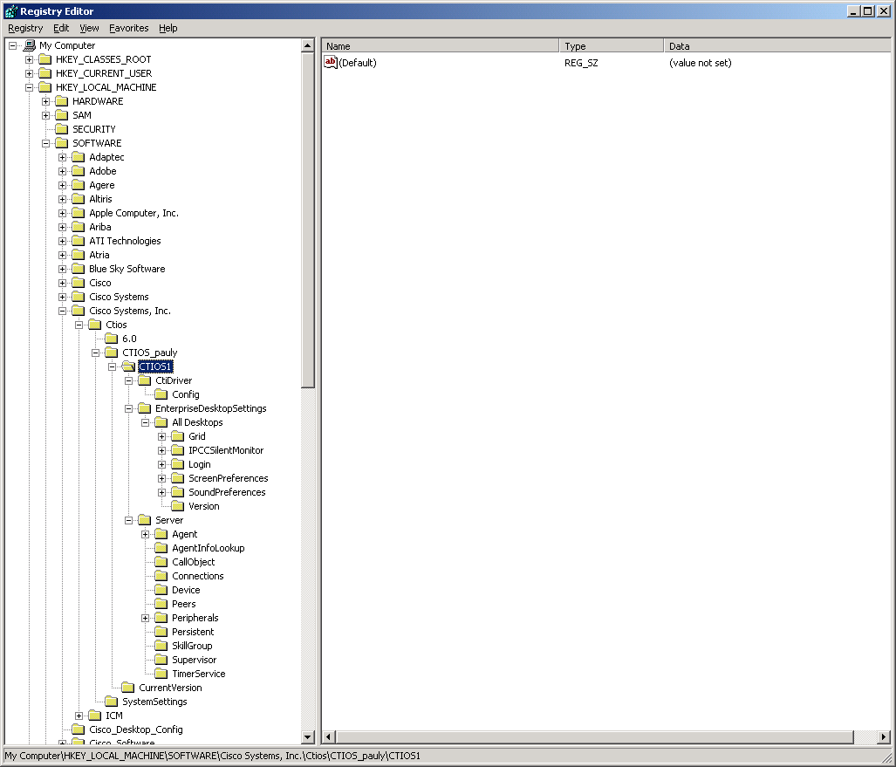The height and width of the screenshot is (767, 896).
Task: Click the All Desktops folder icon
Action: pyautogui.click(x=161, y=422)
